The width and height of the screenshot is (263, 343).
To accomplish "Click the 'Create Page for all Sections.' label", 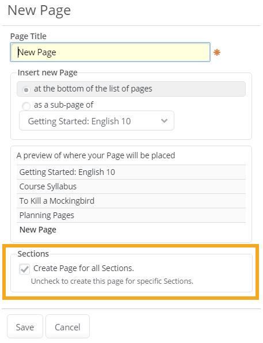I will pyautogui.click(x=83, y=268).
